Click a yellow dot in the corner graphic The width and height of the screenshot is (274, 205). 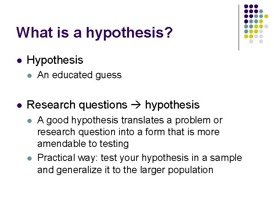coord(266,16)
